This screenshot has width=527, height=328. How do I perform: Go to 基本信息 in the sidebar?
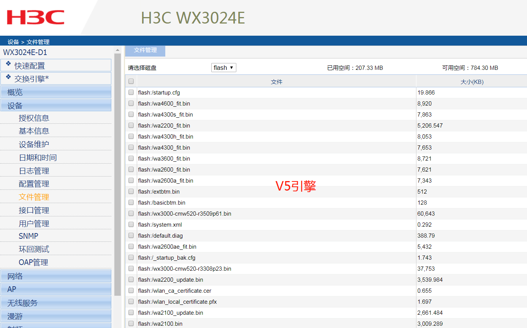coord(34,131)
